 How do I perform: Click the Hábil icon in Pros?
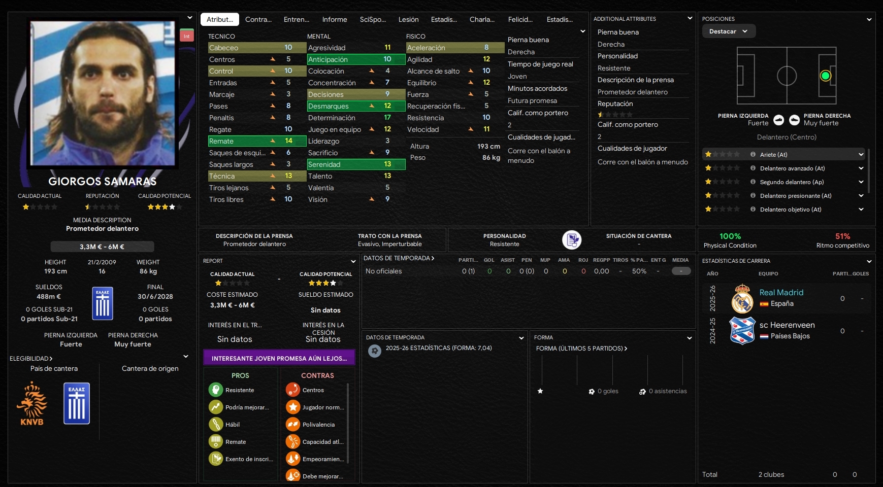pos(216,424)
